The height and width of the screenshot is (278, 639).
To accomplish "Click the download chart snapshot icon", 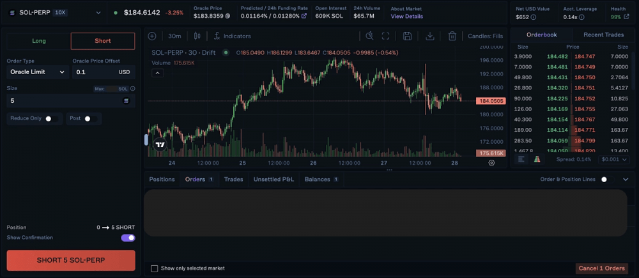I will click(429, 36).
